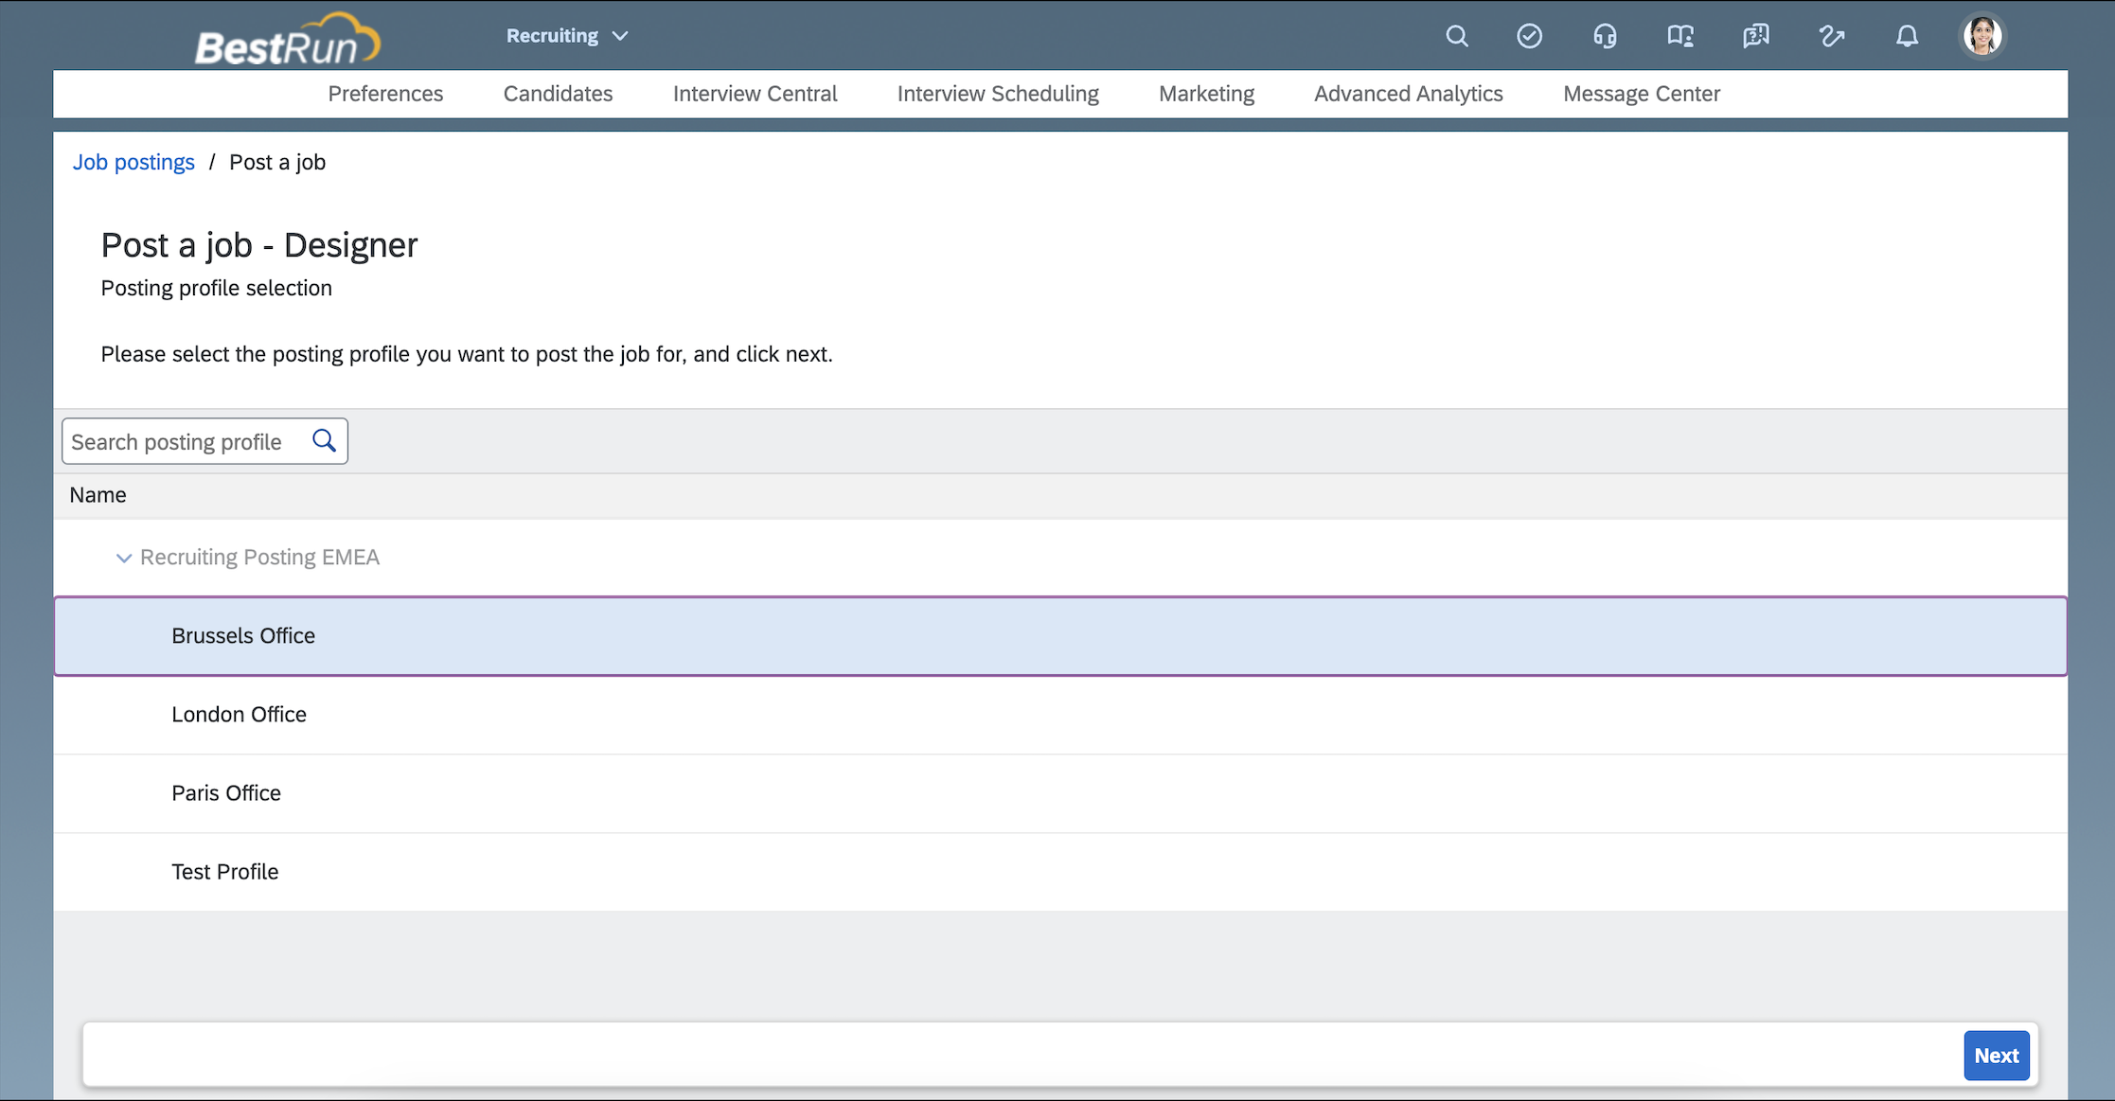Go to Advanced Analytics tab

pyautogui.click(x=1408, y=94)
